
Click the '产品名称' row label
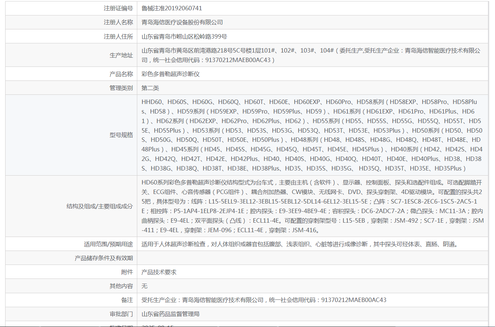coord(121,74)
